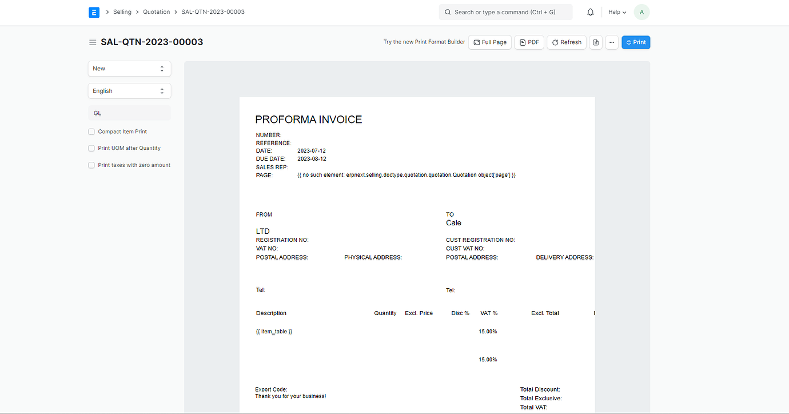
Task: Click the customer name Cale
Action: pyautogui.click(x=453, y=223)
